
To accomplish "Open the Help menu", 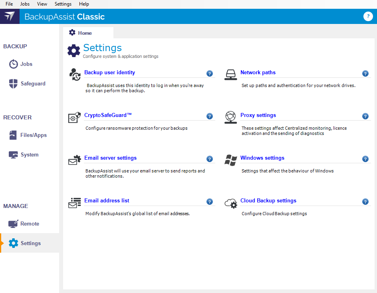I will click(84, 4).
